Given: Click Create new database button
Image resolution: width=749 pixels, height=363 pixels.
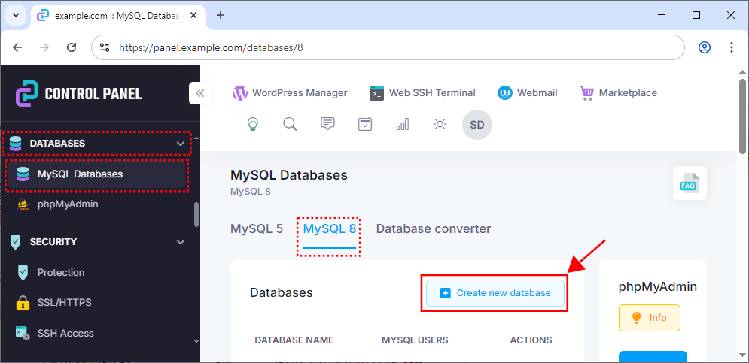Looking at the screenshot, I should (x=495, y=293).
